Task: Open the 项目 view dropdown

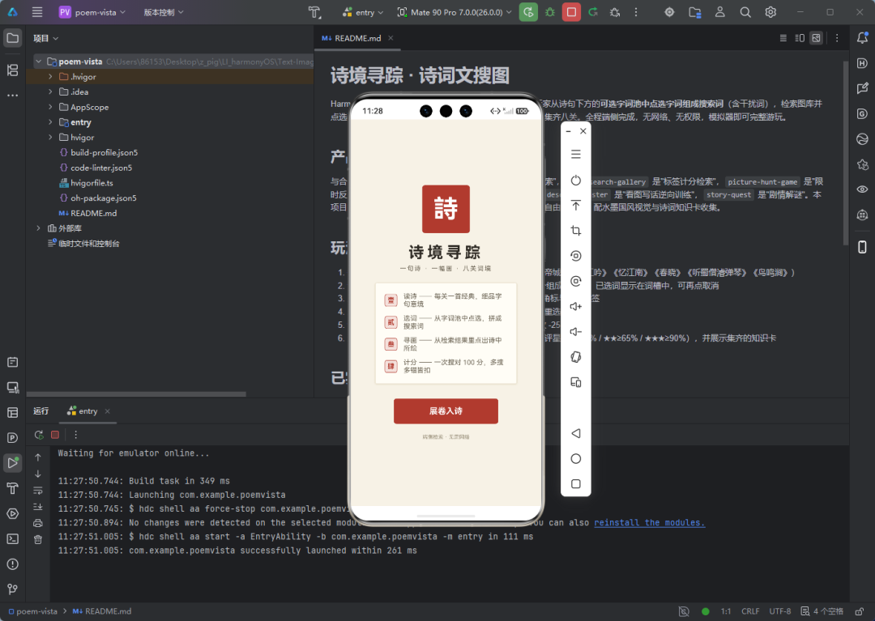Action: click(45, 38)
